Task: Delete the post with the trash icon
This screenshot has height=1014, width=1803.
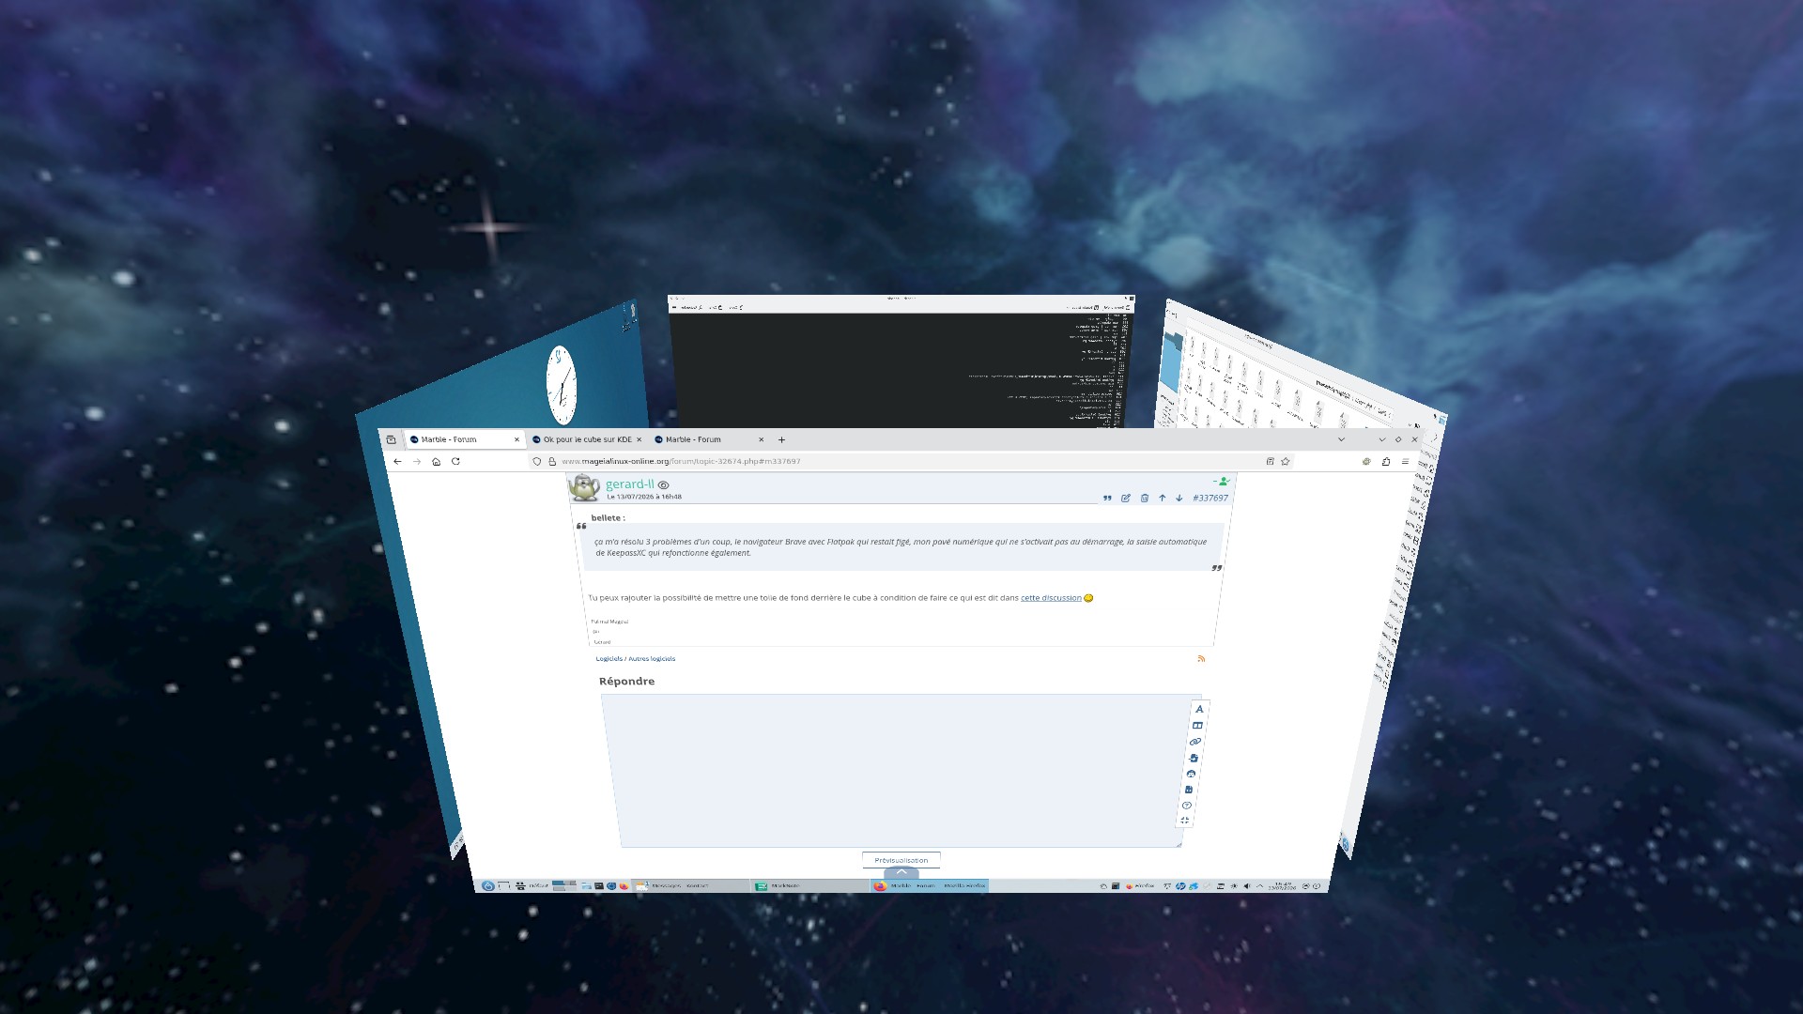Action: coord(1145,499)
